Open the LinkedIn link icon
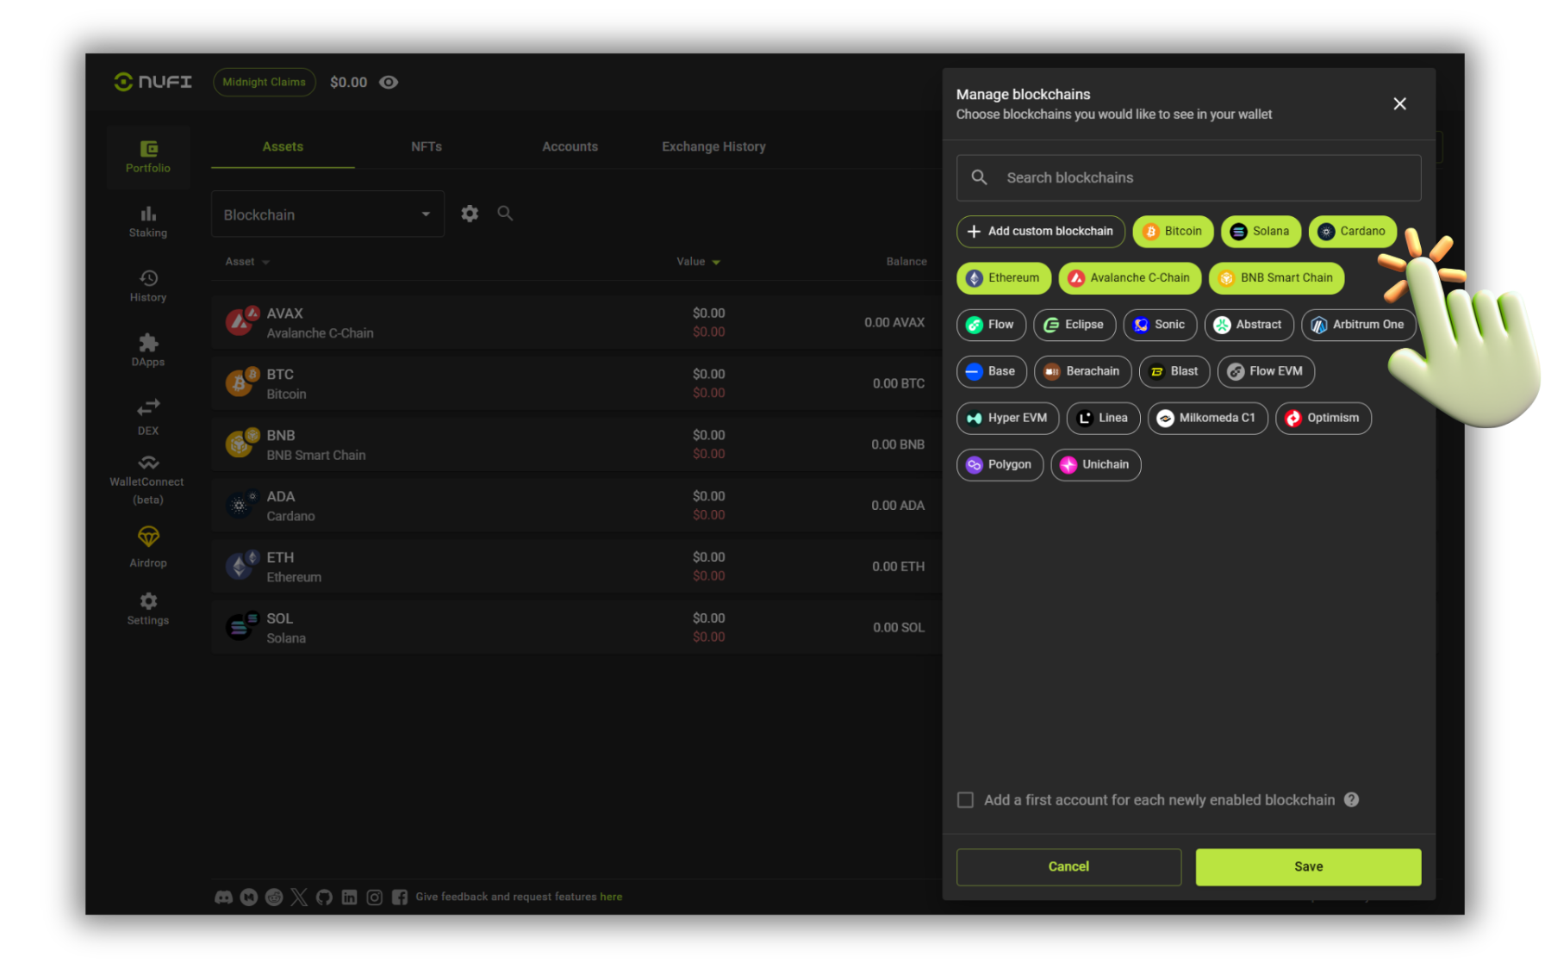The image size is (1551, 969). tap(349, 898)
